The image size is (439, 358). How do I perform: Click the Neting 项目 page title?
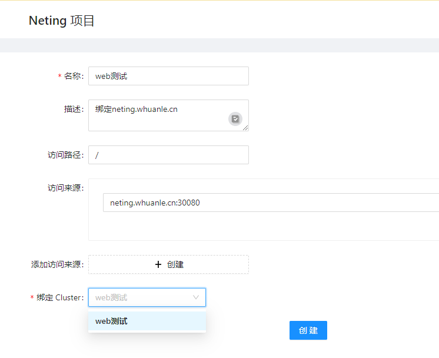[62, 21]
